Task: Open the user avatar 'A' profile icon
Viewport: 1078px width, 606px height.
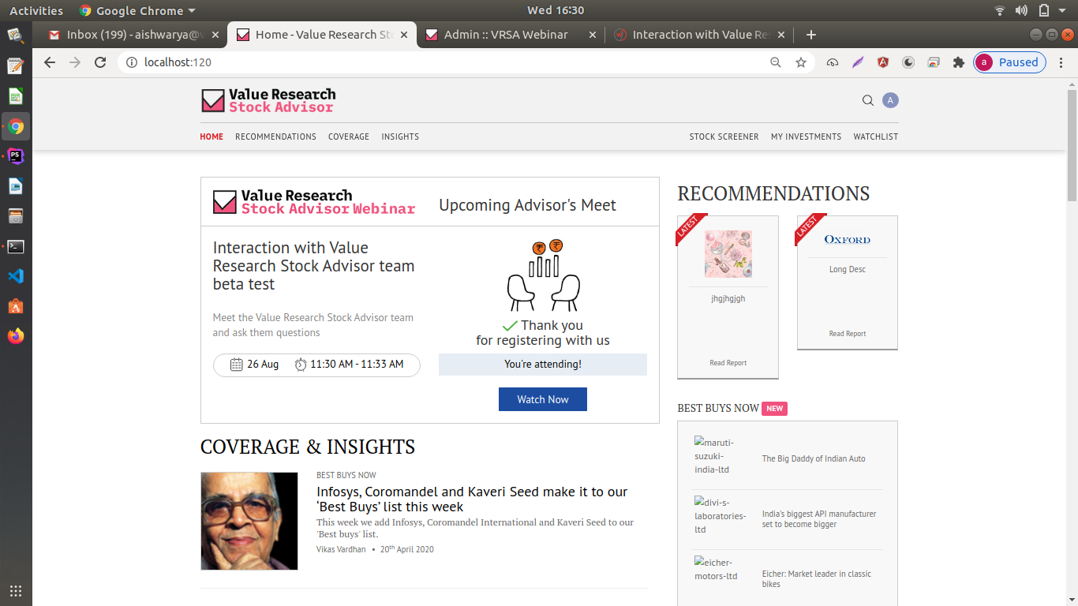Action: click(890, 100)
